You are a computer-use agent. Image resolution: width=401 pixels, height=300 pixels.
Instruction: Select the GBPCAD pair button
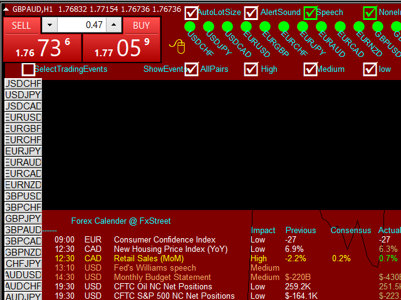tap(23, 241)
